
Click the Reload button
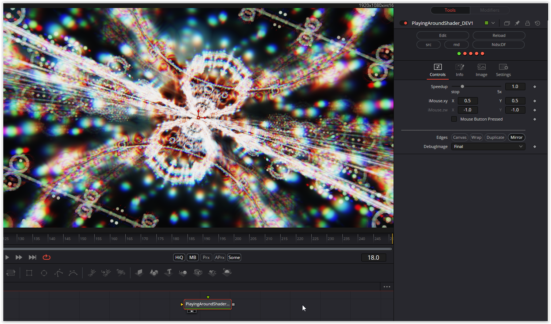coord(499,35)
